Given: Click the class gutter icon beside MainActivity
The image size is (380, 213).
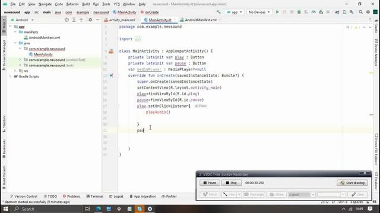Looking at the screenshot, I should pyautogui.click(x=111, y=51).
